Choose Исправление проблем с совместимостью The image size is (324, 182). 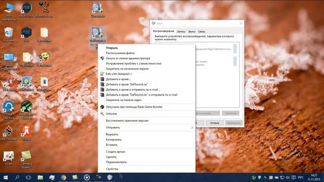(x=147, y=64)
